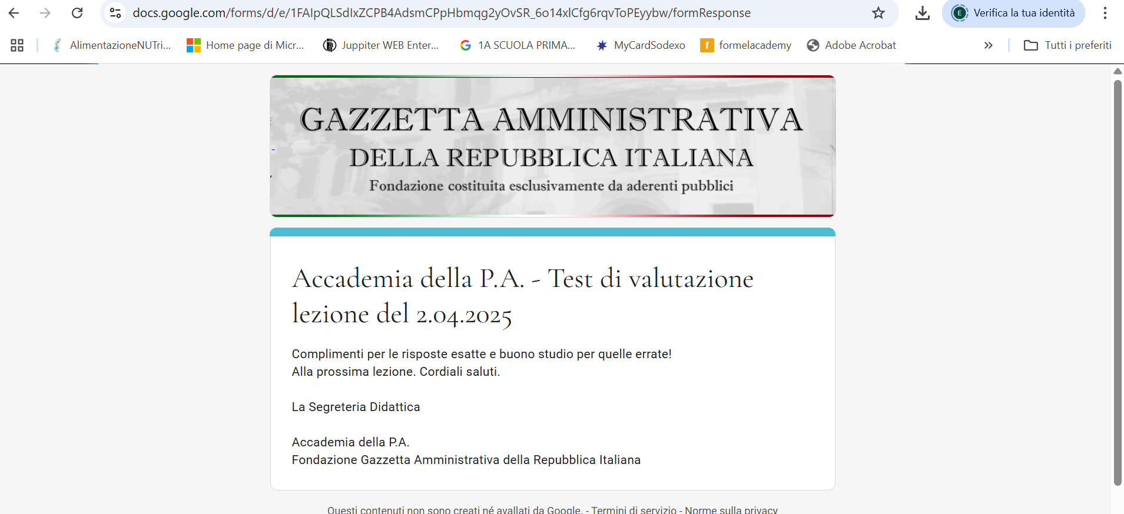Click the browser back arrow

point(14,13)
